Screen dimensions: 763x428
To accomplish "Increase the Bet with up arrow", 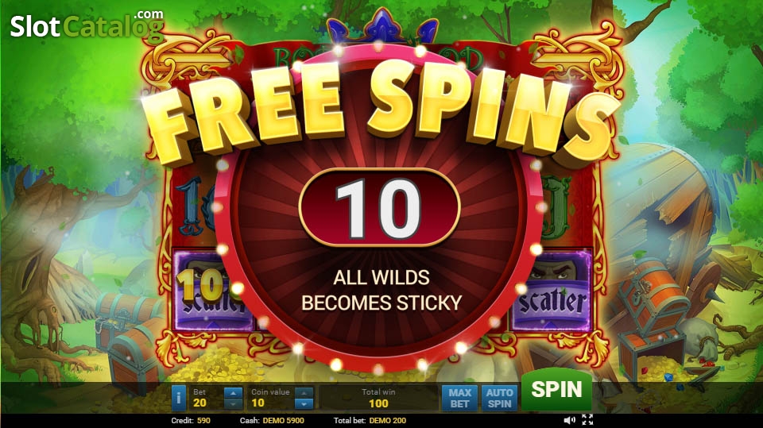I will click(x=233, y=392).
